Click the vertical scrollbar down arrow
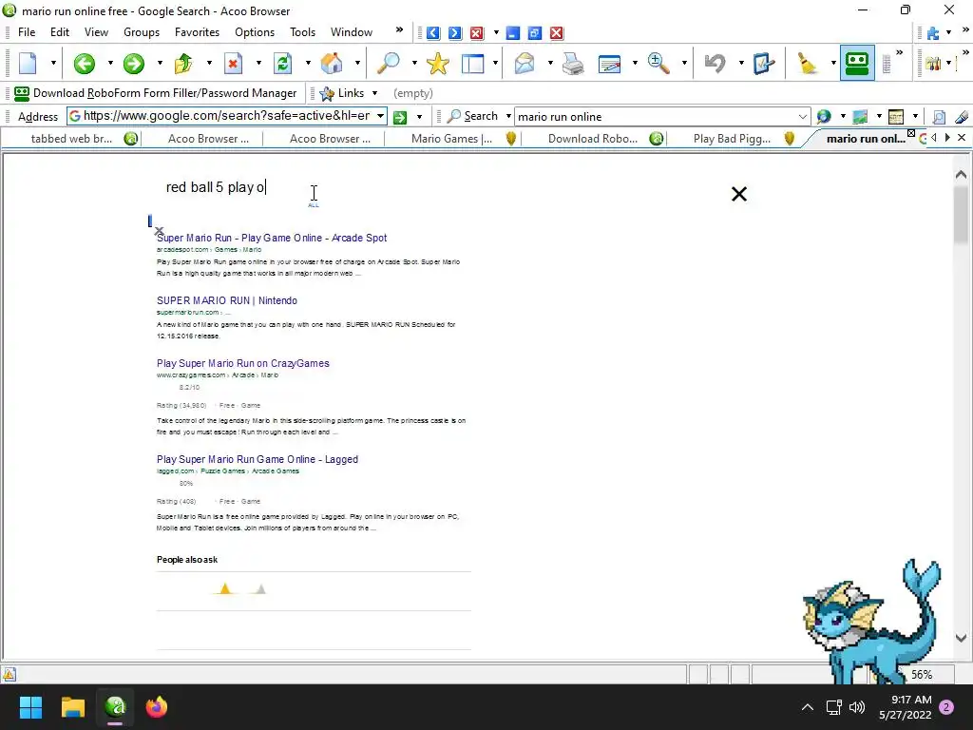Viewport: 973px width, 730px height. pyautogui.click(x=961, y=638)
